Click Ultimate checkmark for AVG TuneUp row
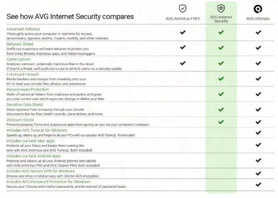The image size is (278, 198). [258, 133]
